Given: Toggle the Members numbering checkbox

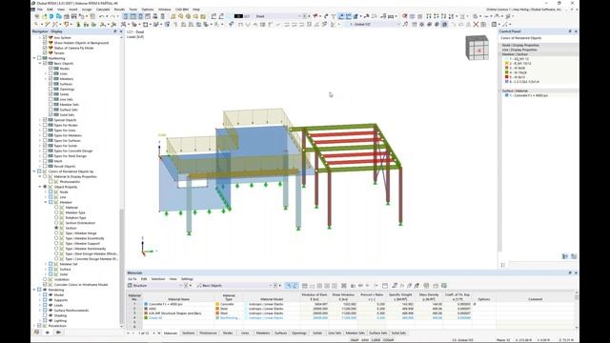Looking at the screenshot, I should tap(51, 78).
